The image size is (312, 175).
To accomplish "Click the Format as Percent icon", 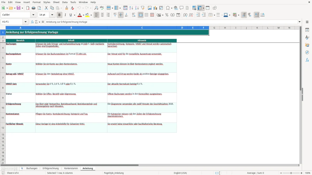I will click(167, 15).
